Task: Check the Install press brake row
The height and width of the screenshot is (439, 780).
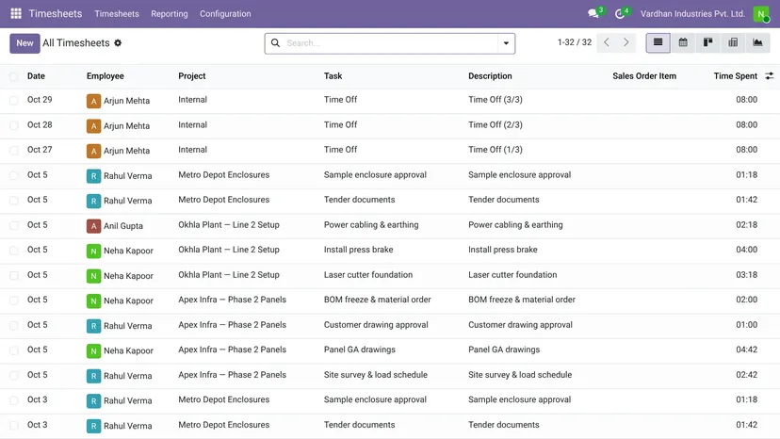Action: (x=14, y=251)
